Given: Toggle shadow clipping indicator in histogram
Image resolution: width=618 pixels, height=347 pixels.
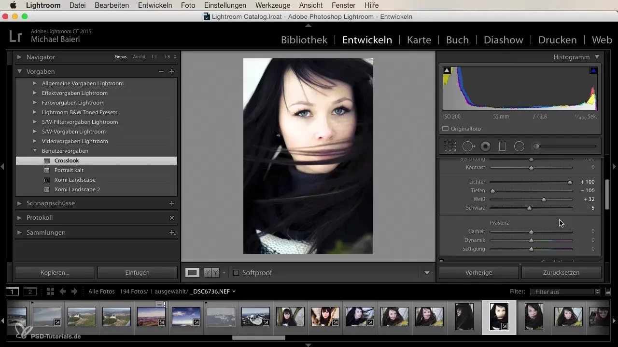Looking at the screenshot, I should 447,70.
